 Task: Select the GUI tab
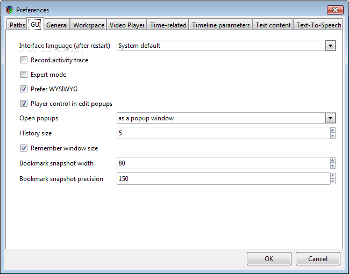point(35,24)
